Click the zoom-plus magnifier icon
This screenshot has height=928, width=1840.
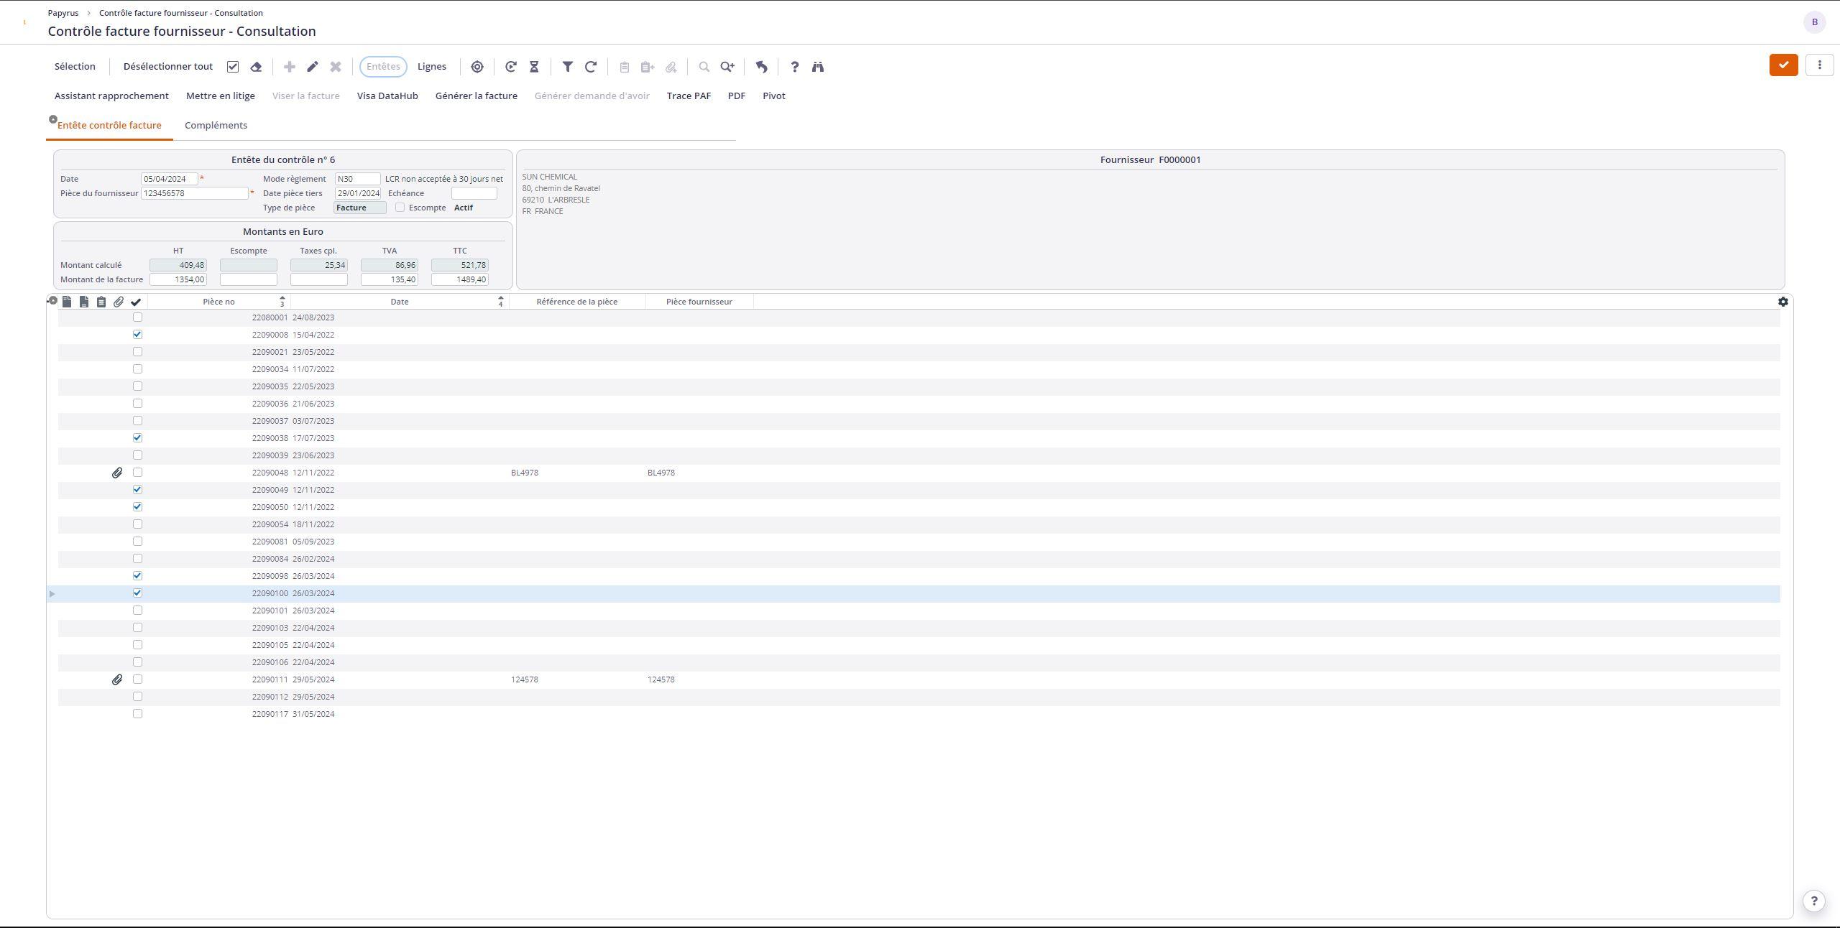tap(727, 67)
